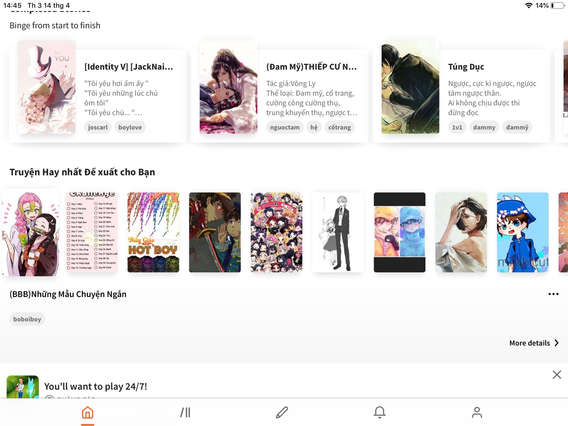Click the Ngược, cực kì ngược description
568x426 pixels.
(492, 98)
